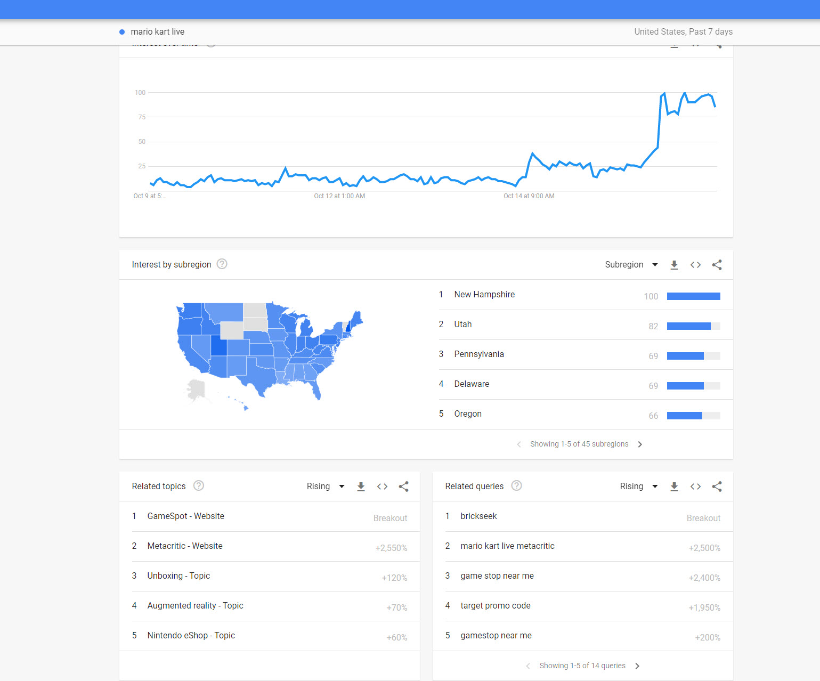Open embed code for Interest by subregion
Viewport: 820px width, 681px height.
[695, 265]
